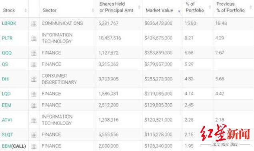Click the grid icon beside SLQT
Image resolution: width=254 pixels, height=151 pixels.
tap(34, 135)
